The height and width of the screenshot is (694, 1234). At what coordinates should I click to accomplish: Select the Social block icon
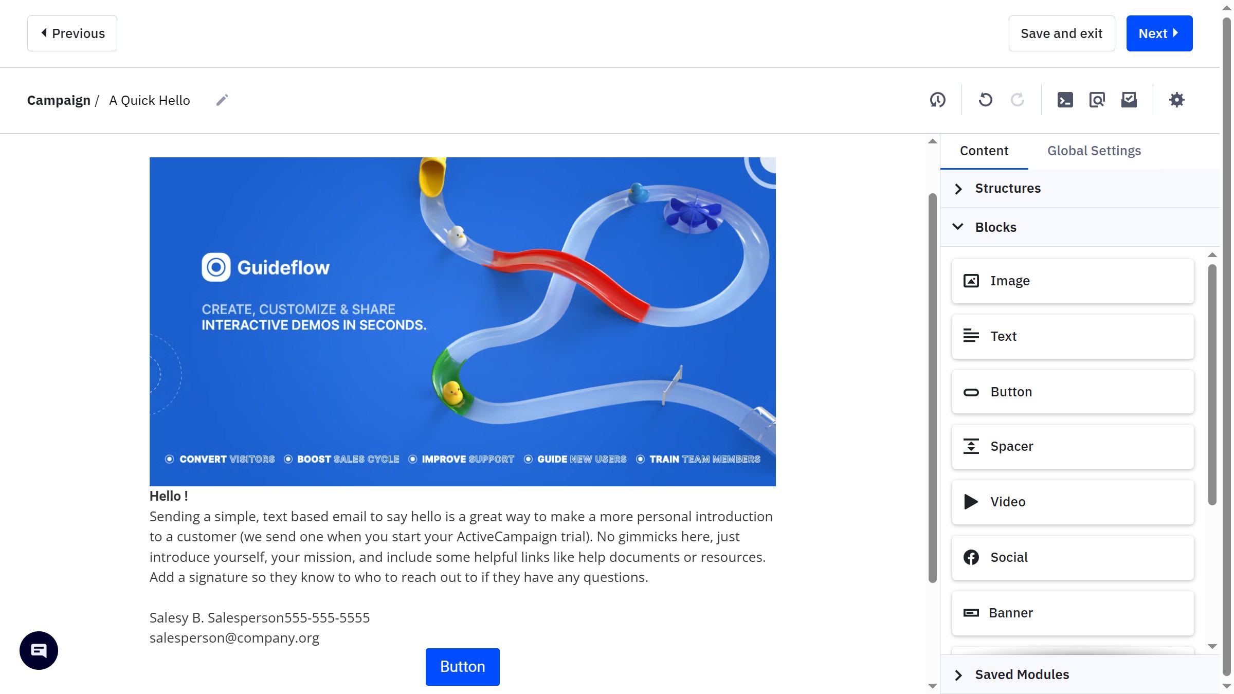(971, 557)
